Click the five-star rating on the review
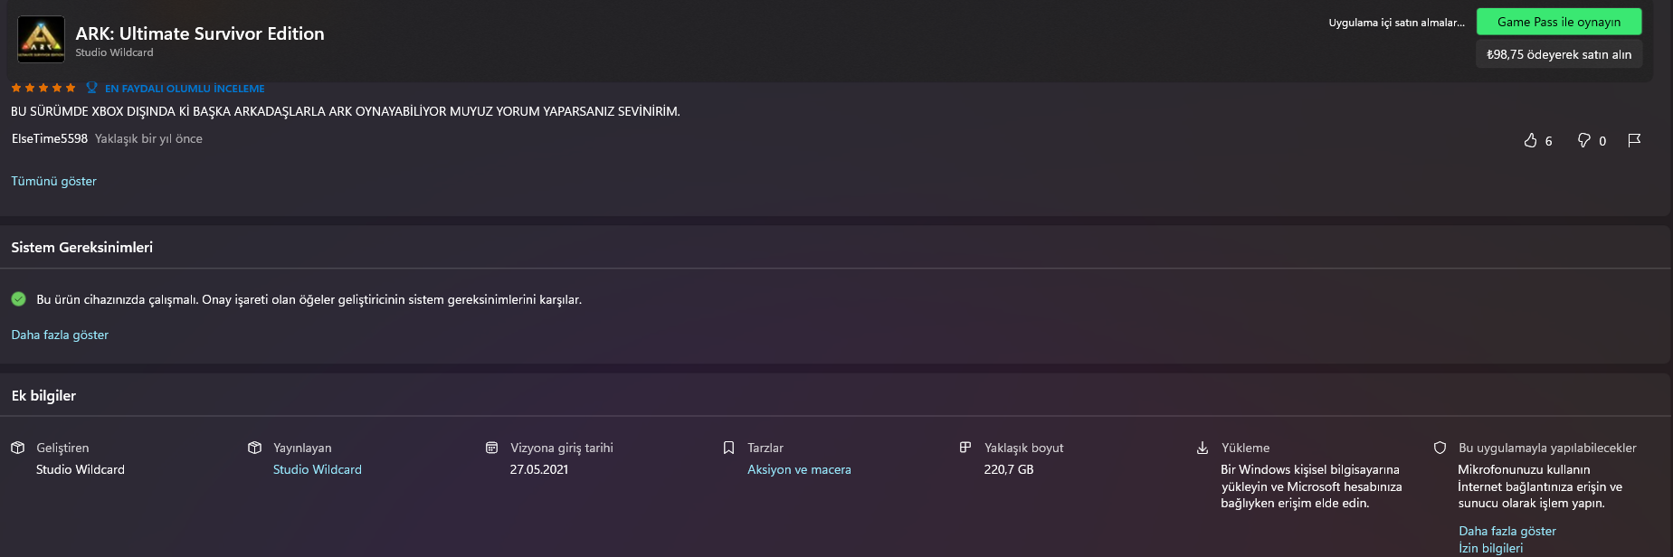 coord(43,88)
